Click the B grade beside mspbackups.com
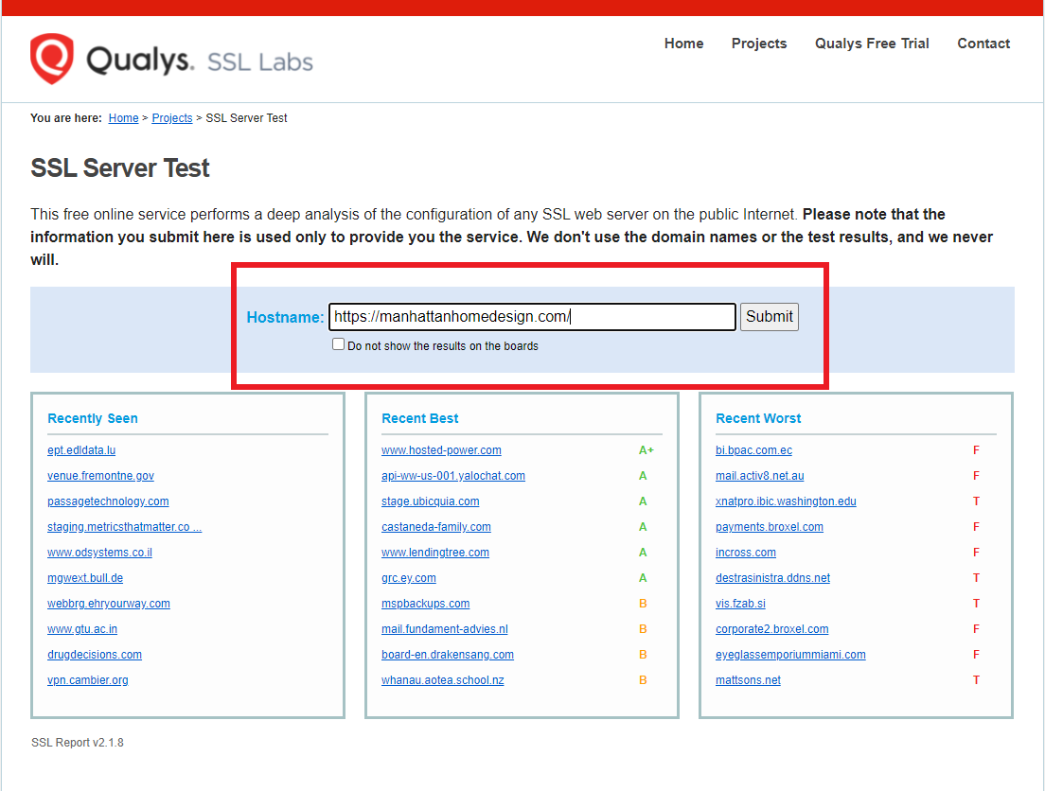 pyautogui.click(x=643, y=604)
